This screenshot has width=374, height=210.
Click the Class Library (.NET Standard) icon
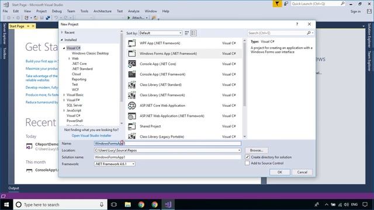(132, 85)
